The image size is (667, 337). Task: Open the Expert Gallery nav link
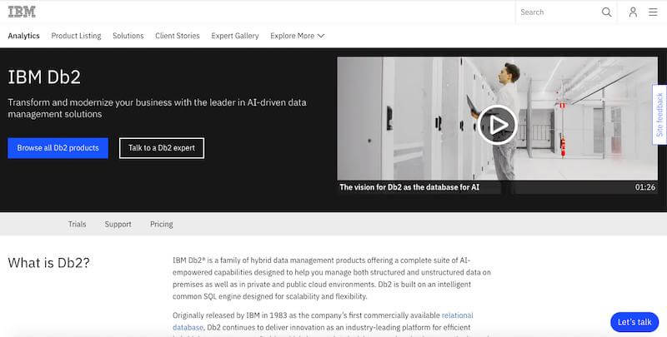click(x=235, y=36)
